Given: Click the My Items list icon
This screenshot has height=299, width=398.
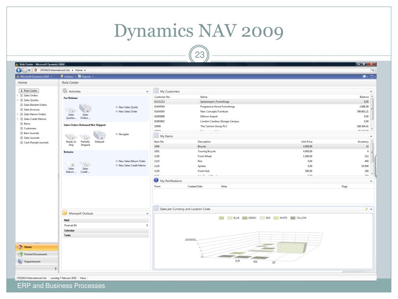Looking at the screenshot, I should click(156, 135).
